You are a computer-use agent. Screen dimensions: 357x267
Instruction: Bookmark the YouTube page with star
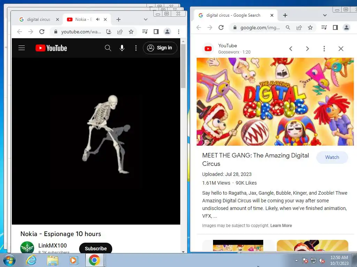click(131, 32)
